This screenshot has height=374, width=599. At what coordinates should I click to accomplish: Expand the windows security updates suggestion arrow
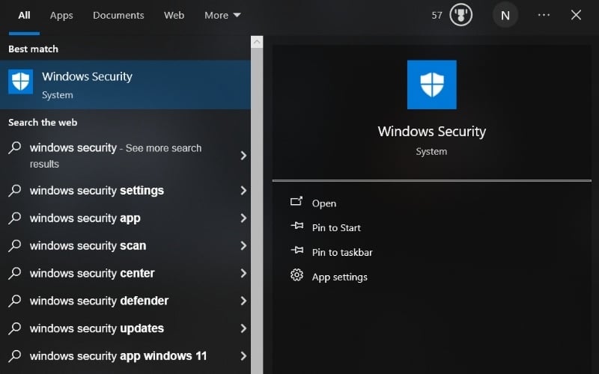click(x=243, y=328)
